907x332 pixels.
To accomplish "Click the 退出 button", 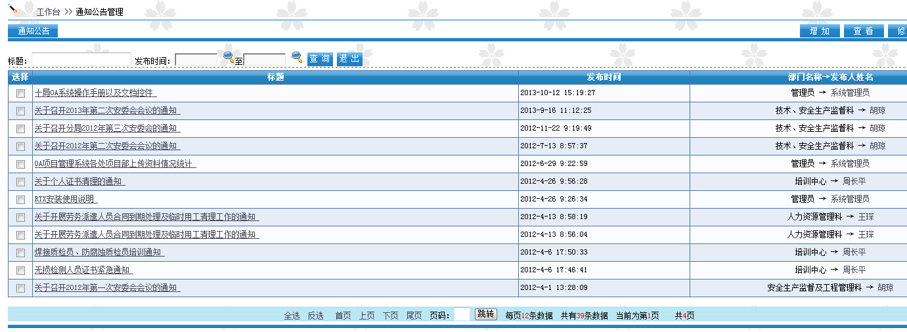I will pyautogui.click(x=349, y=59).
